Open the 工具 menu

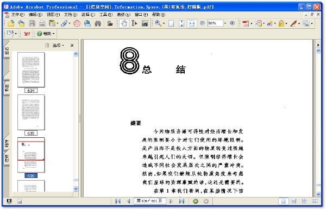[x=106, y=15]
